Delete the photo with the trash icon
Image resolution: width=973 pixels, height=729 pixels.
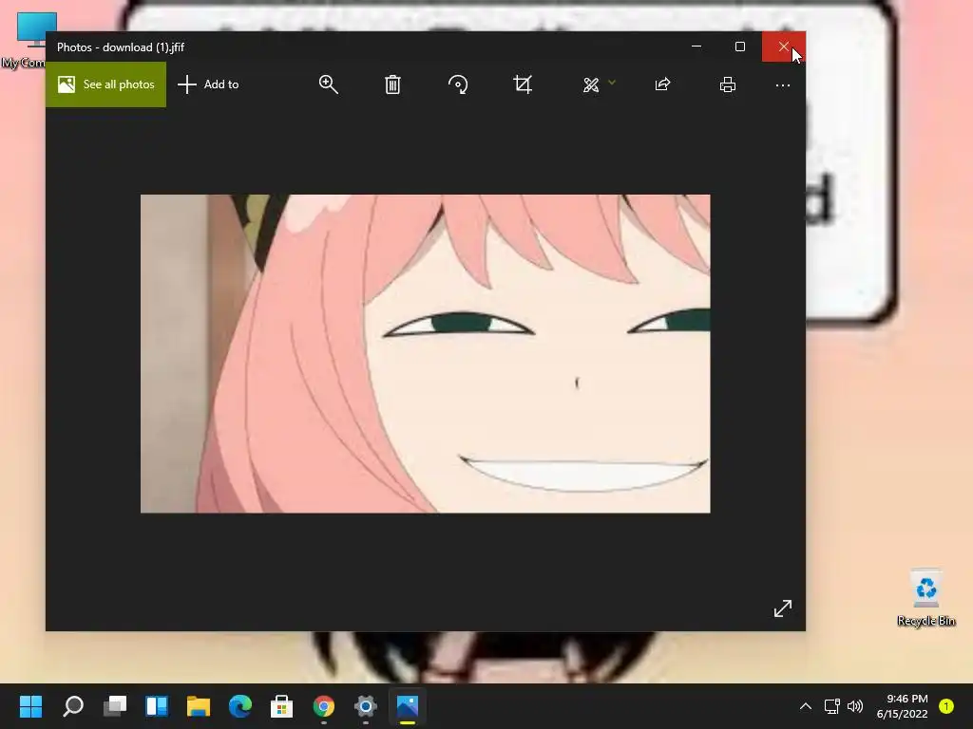pyautogui.click(x=392, y=84)
